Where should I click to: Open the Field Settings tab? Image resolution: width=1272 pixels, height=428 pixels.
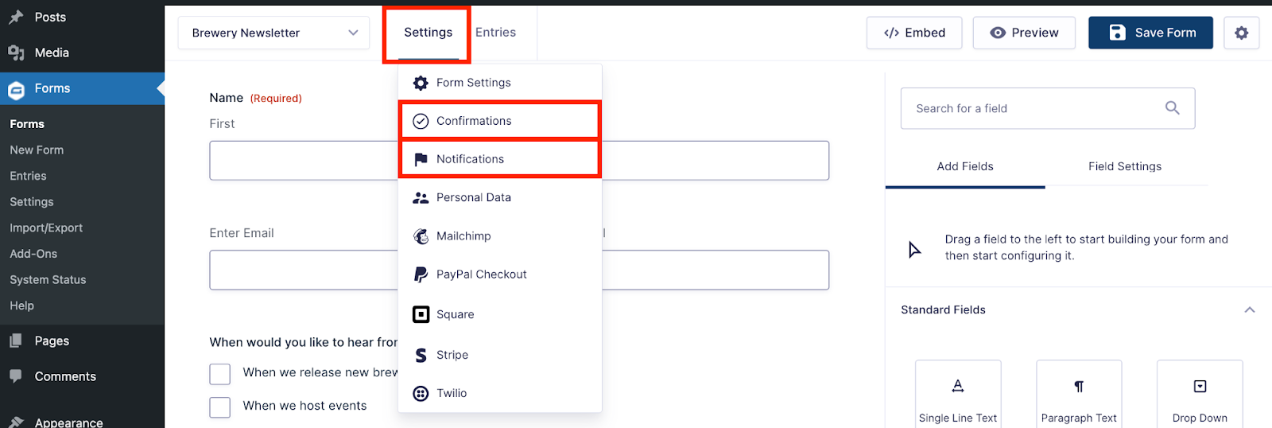coord(1125,166)
